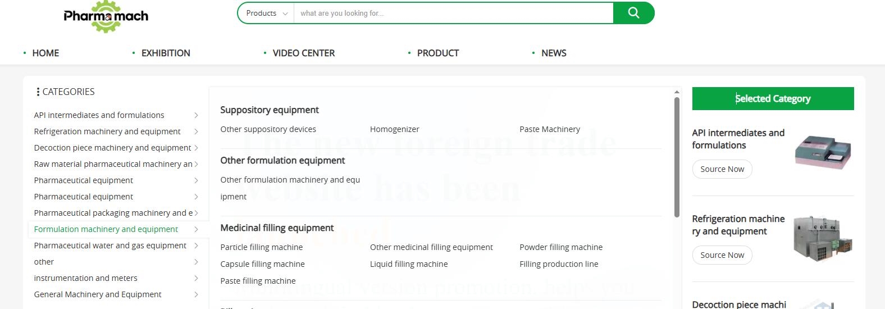Screen dimensions: 885x309
Task: Expand the Pharmaceutical water and gas equipment arrow
Action: [x=196, y=246]
